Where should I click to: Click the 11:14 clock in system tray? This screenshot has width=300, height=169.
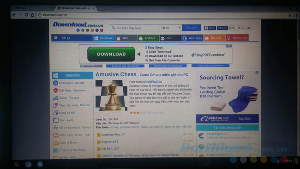[x=288, y=161]
